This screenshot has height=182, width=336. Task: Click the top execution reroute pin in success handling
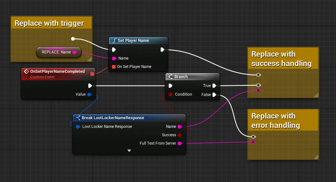(x=259, y=75)
